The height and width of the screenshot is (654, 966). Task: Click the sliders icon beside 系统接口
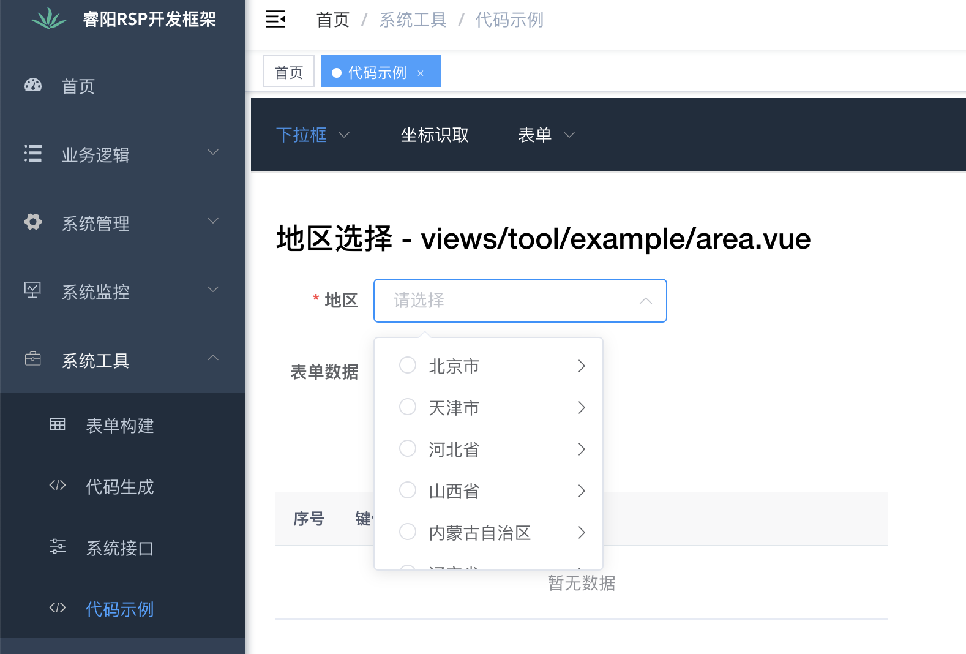pos(58,547)
